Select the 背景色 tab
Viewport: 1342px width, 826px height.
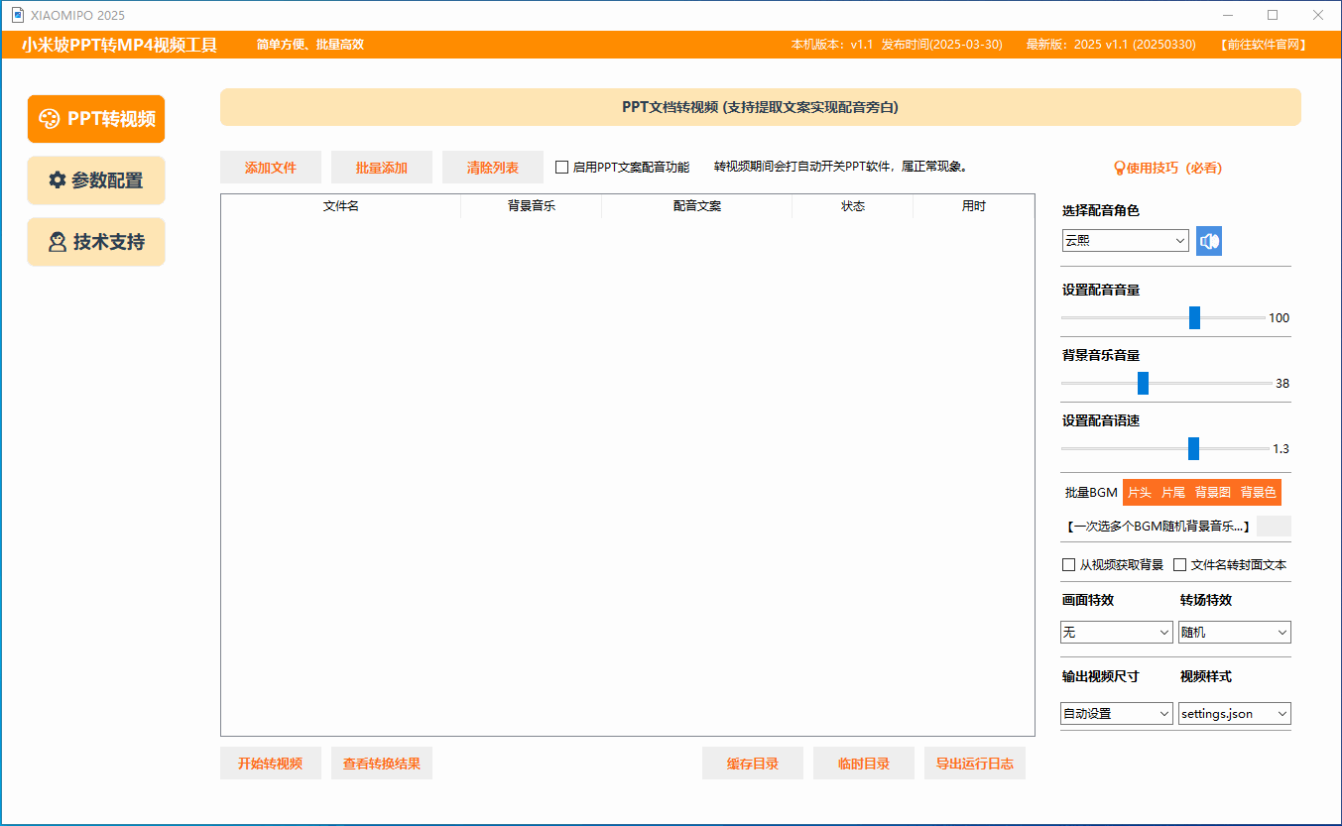pyautogui.click(x=1258, y=492)
